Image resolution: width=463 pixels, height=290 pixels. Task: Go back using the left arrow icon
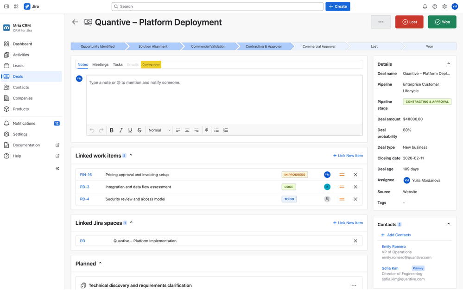(x=75, y=22)
